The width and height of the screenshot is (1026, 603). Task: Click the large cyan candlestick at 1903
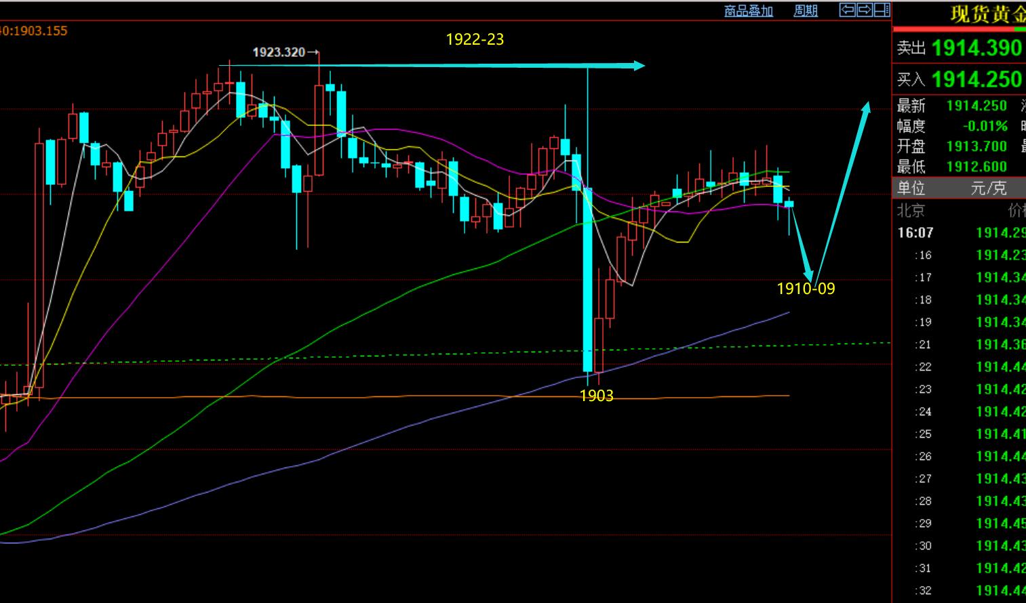[x=587, y=278]
